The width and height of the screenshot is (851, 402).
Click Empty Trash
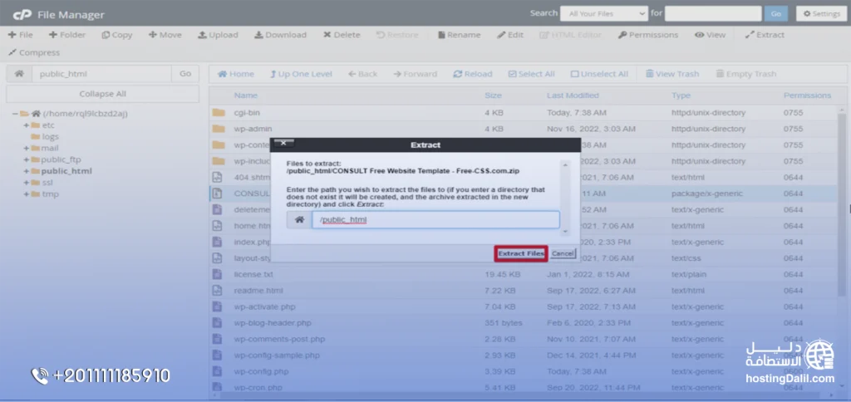(746, 74)
